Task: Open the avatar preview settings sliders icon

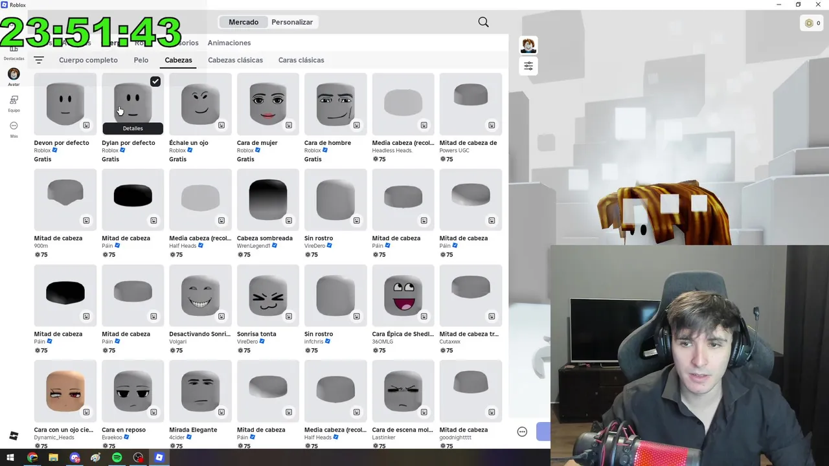Action: (x=528, y=66)
